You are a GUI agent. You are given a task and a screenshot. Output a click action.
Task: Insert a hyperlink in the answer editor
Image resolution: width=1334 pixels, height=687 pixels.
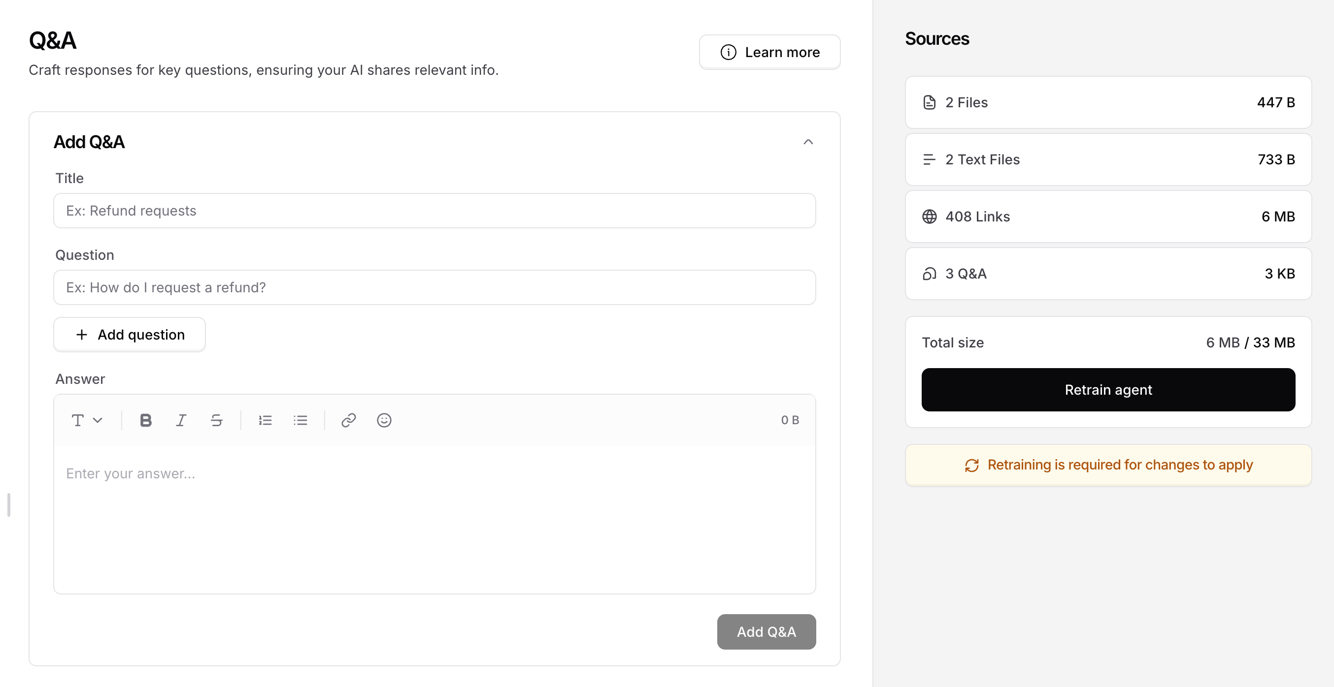pyautogui.click(x=348, y=420)
